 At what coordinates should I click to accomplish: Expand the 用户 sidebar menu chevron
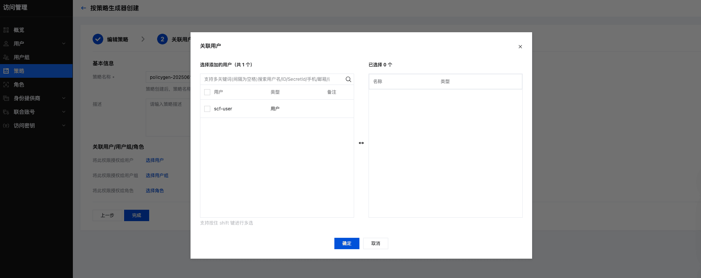[64, 44]
